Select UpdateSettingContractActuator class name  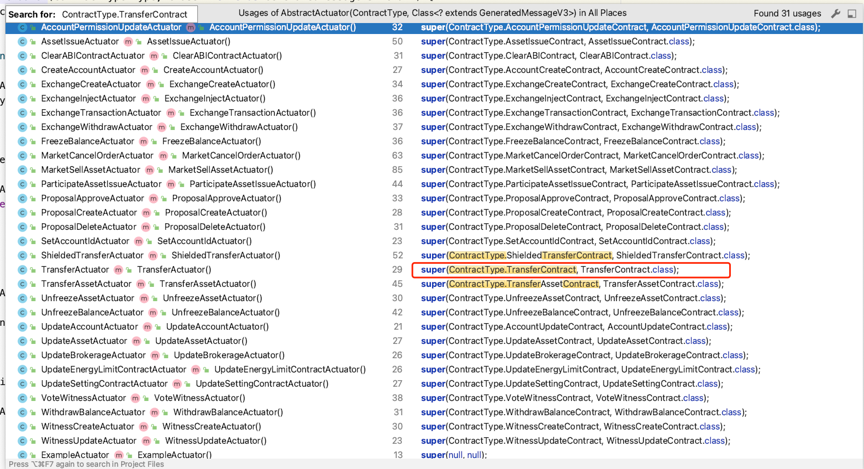104,383
